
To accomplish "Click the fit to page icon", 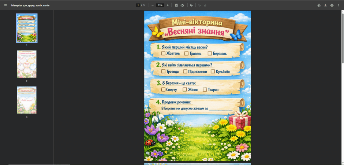I will pyautogui.click(x=176, y=5).
